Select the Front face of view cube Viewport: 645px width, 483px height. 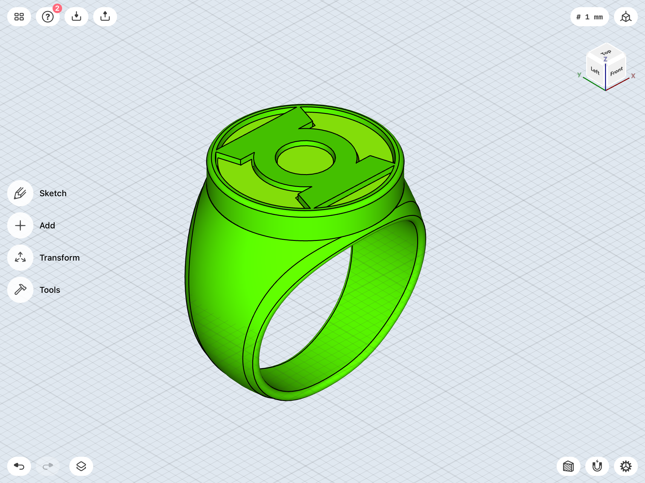(x=616, y=72)
